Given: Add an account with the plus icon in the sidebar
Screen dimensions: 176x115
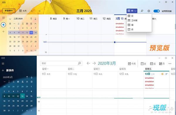Looking at the screenshot, I should 4,32.
